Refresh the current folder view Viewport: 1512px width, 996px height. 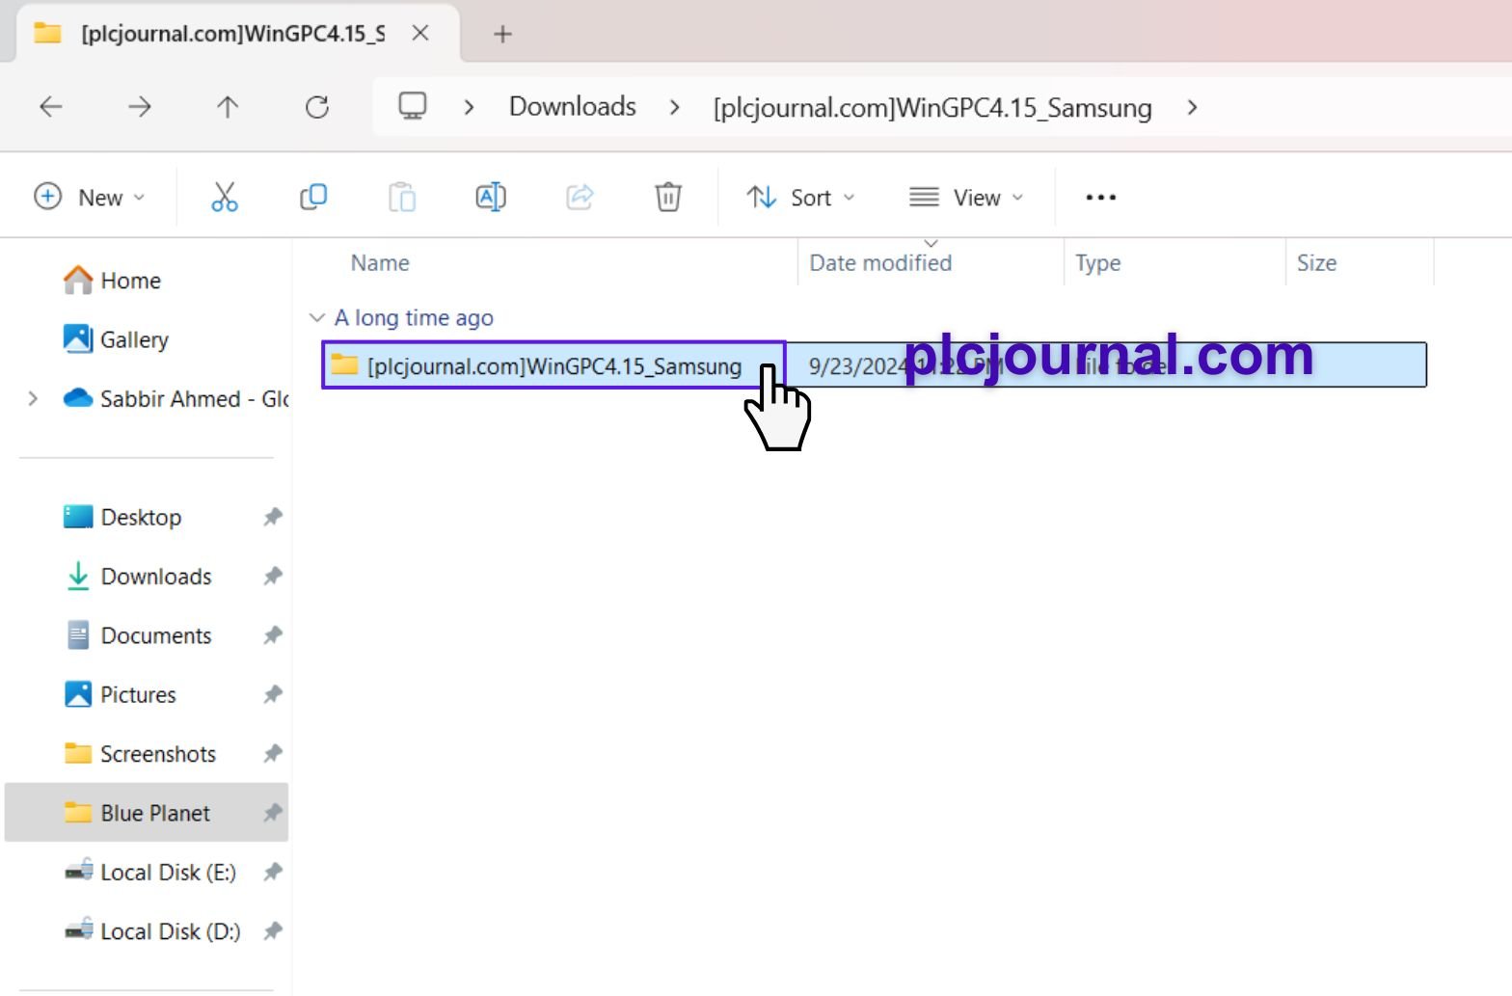[317, 107]
